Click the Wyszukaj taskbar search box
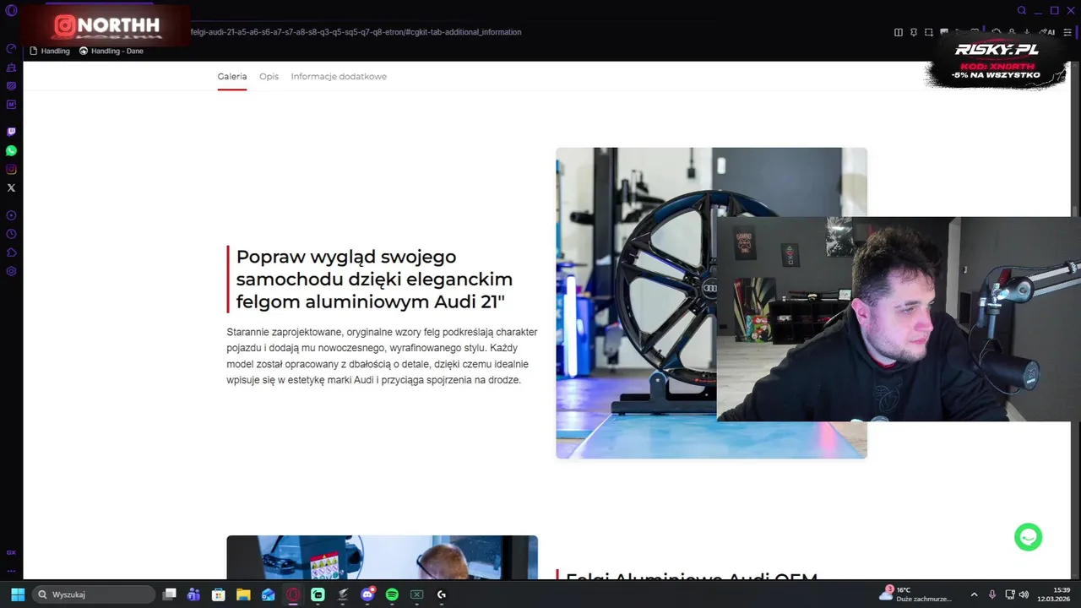Viewport: 1081px width, 608px height. pyautogui.click(x=94, y=594)
